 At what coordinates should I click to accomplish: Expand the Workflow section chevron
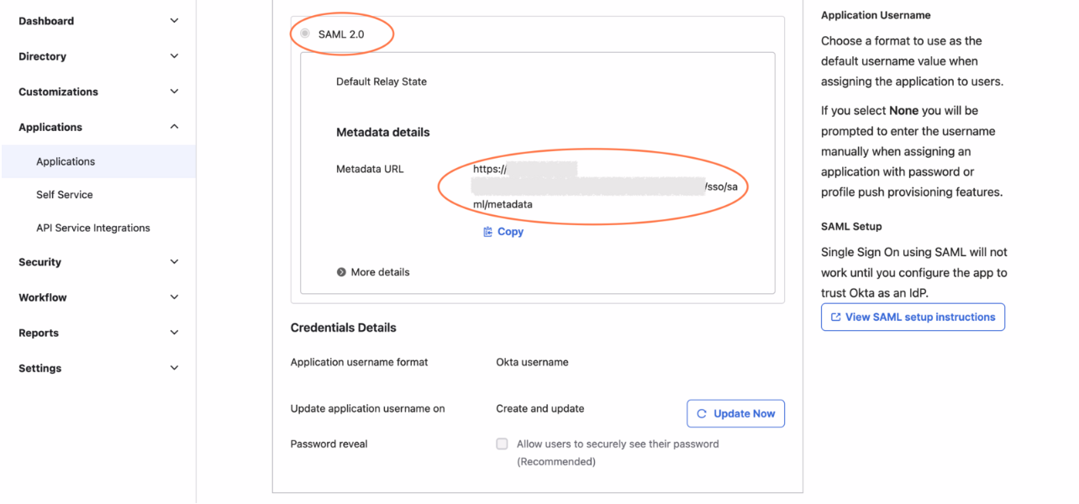[174, 297]
